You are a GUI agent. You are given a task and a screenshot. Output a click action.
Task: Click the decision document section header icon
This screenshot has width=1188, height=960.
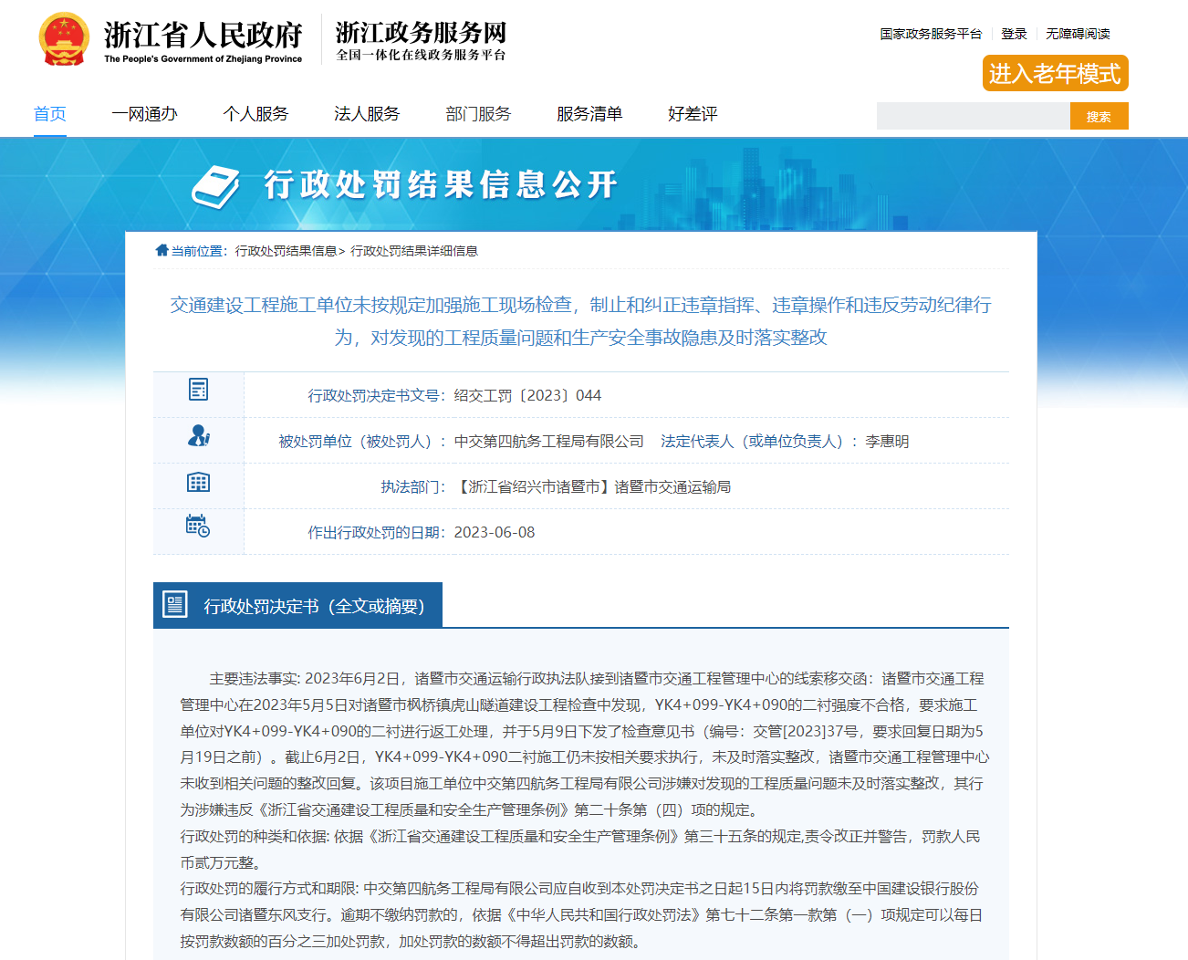(x=174, y=604)
